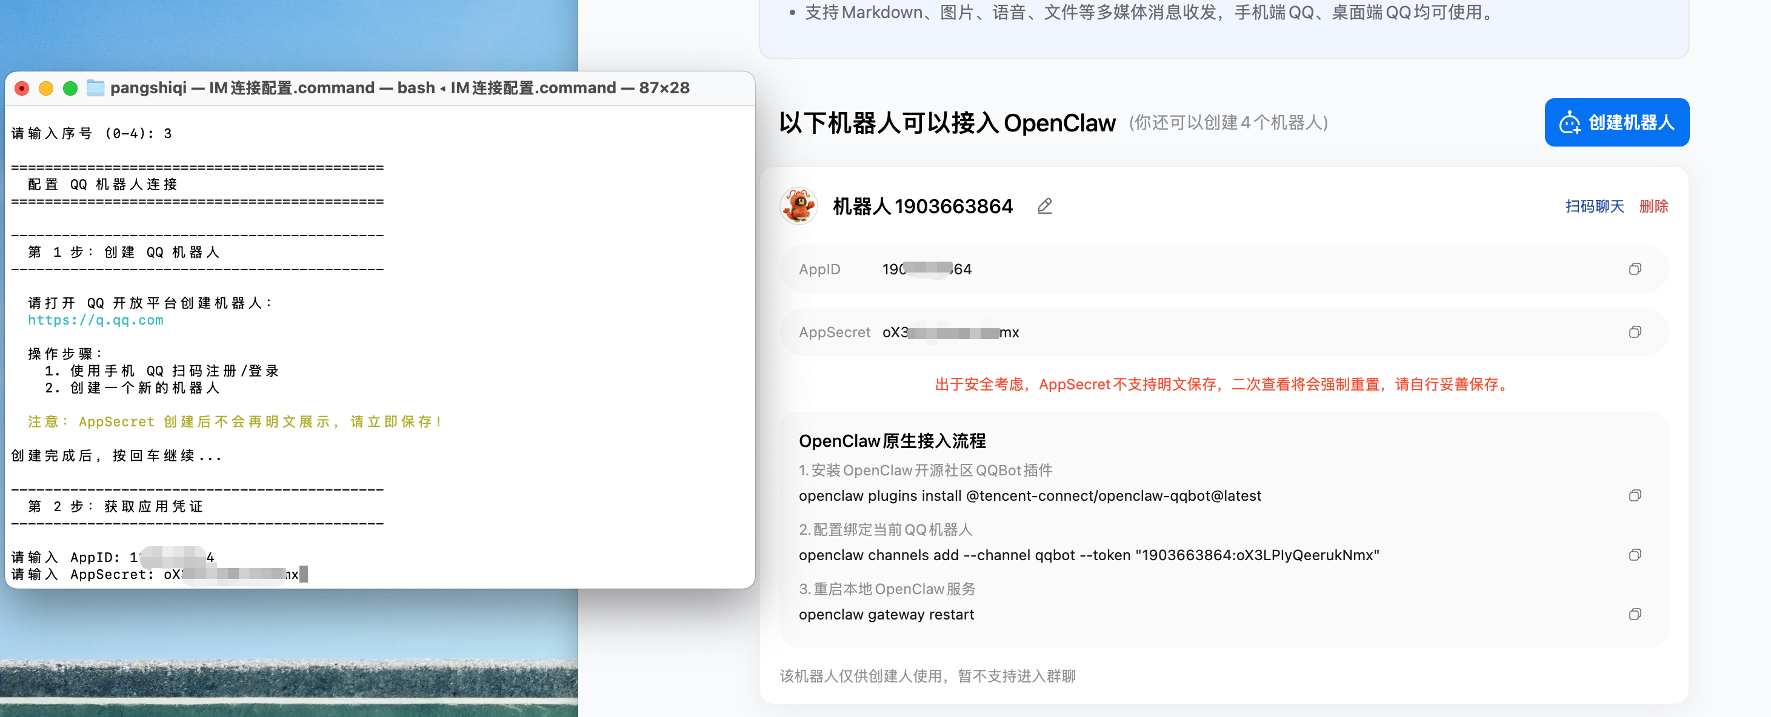
Task: Select the openclaw gateway restart command text
Action: 886,615
